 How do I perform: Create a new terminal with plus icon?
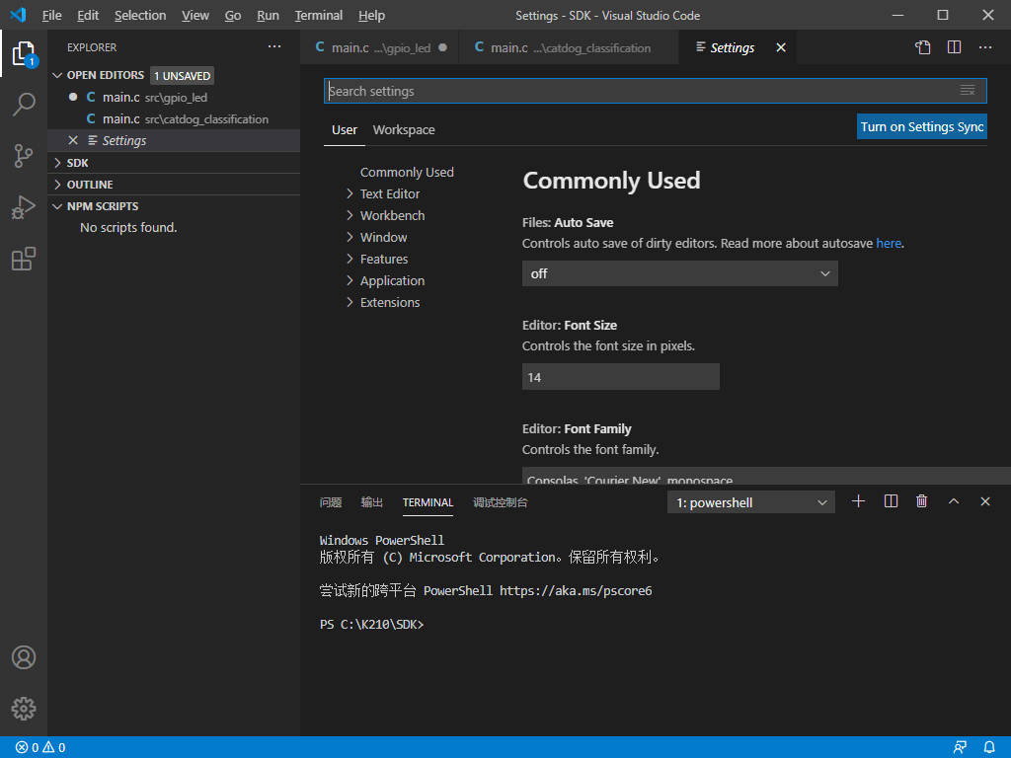tap(858, 501)
